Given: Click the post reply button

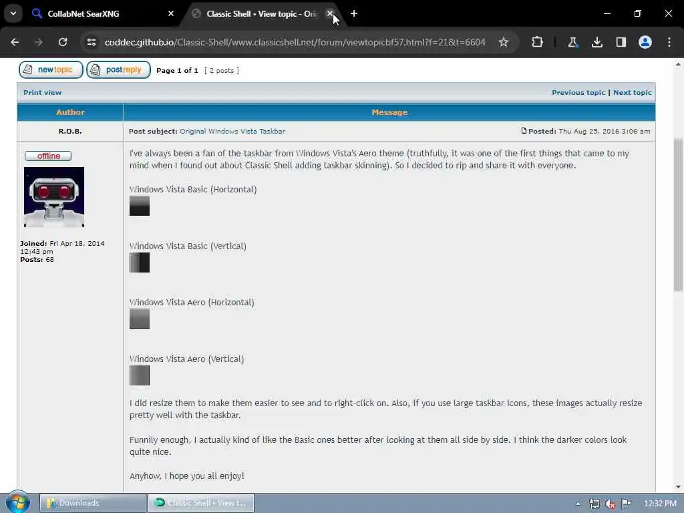Looking at the screenshot, I should pyautogui.click(x=119, y=69).
